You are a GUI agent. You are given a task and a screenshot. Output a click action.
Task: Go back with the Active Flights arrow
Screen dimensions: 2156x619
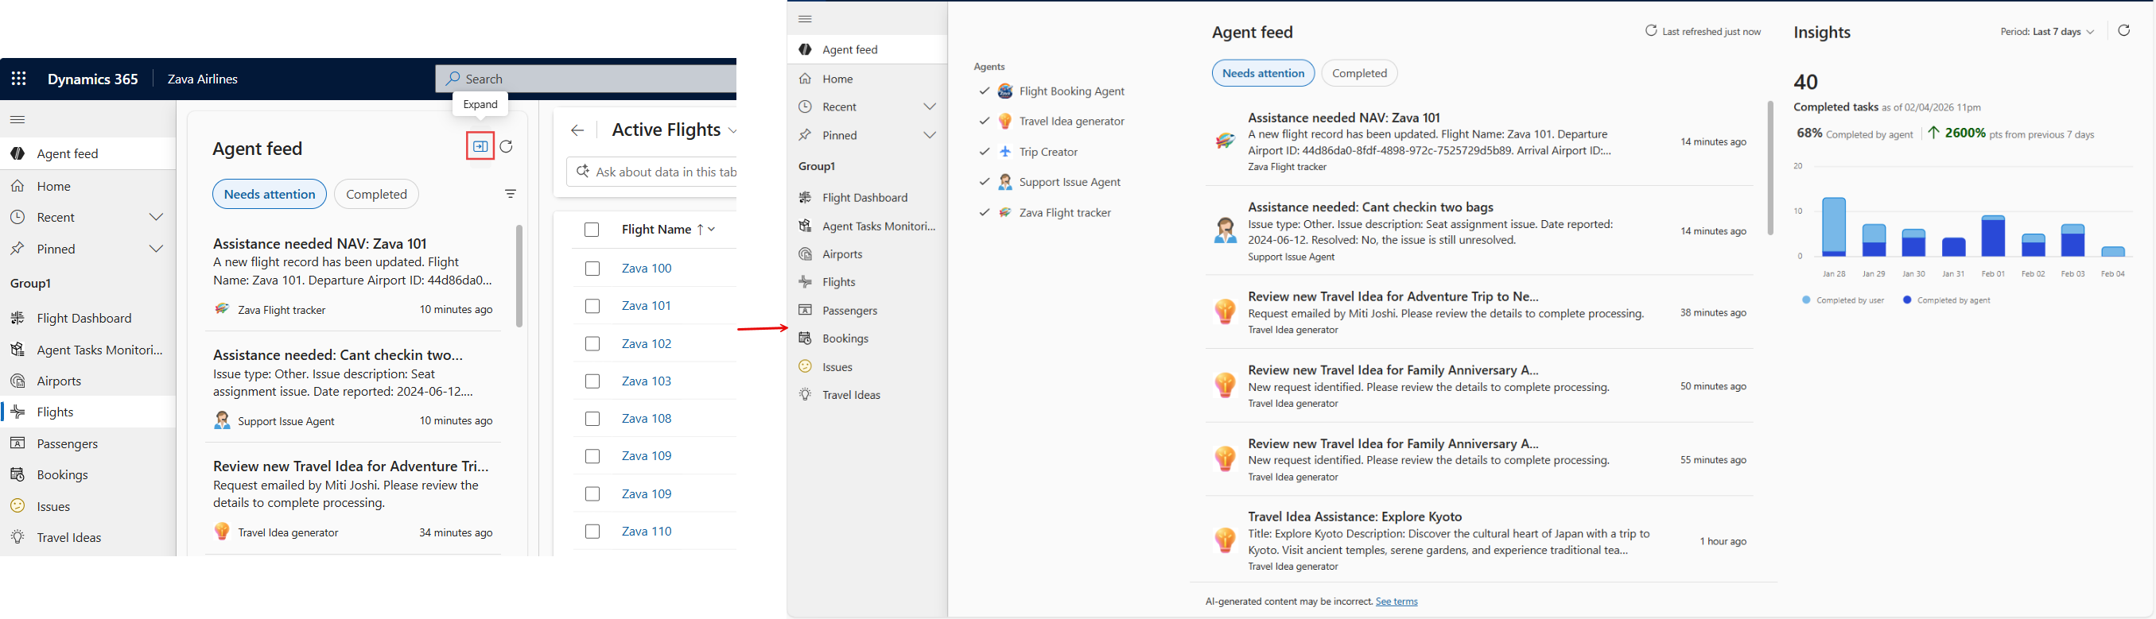[x=577, y=130]
